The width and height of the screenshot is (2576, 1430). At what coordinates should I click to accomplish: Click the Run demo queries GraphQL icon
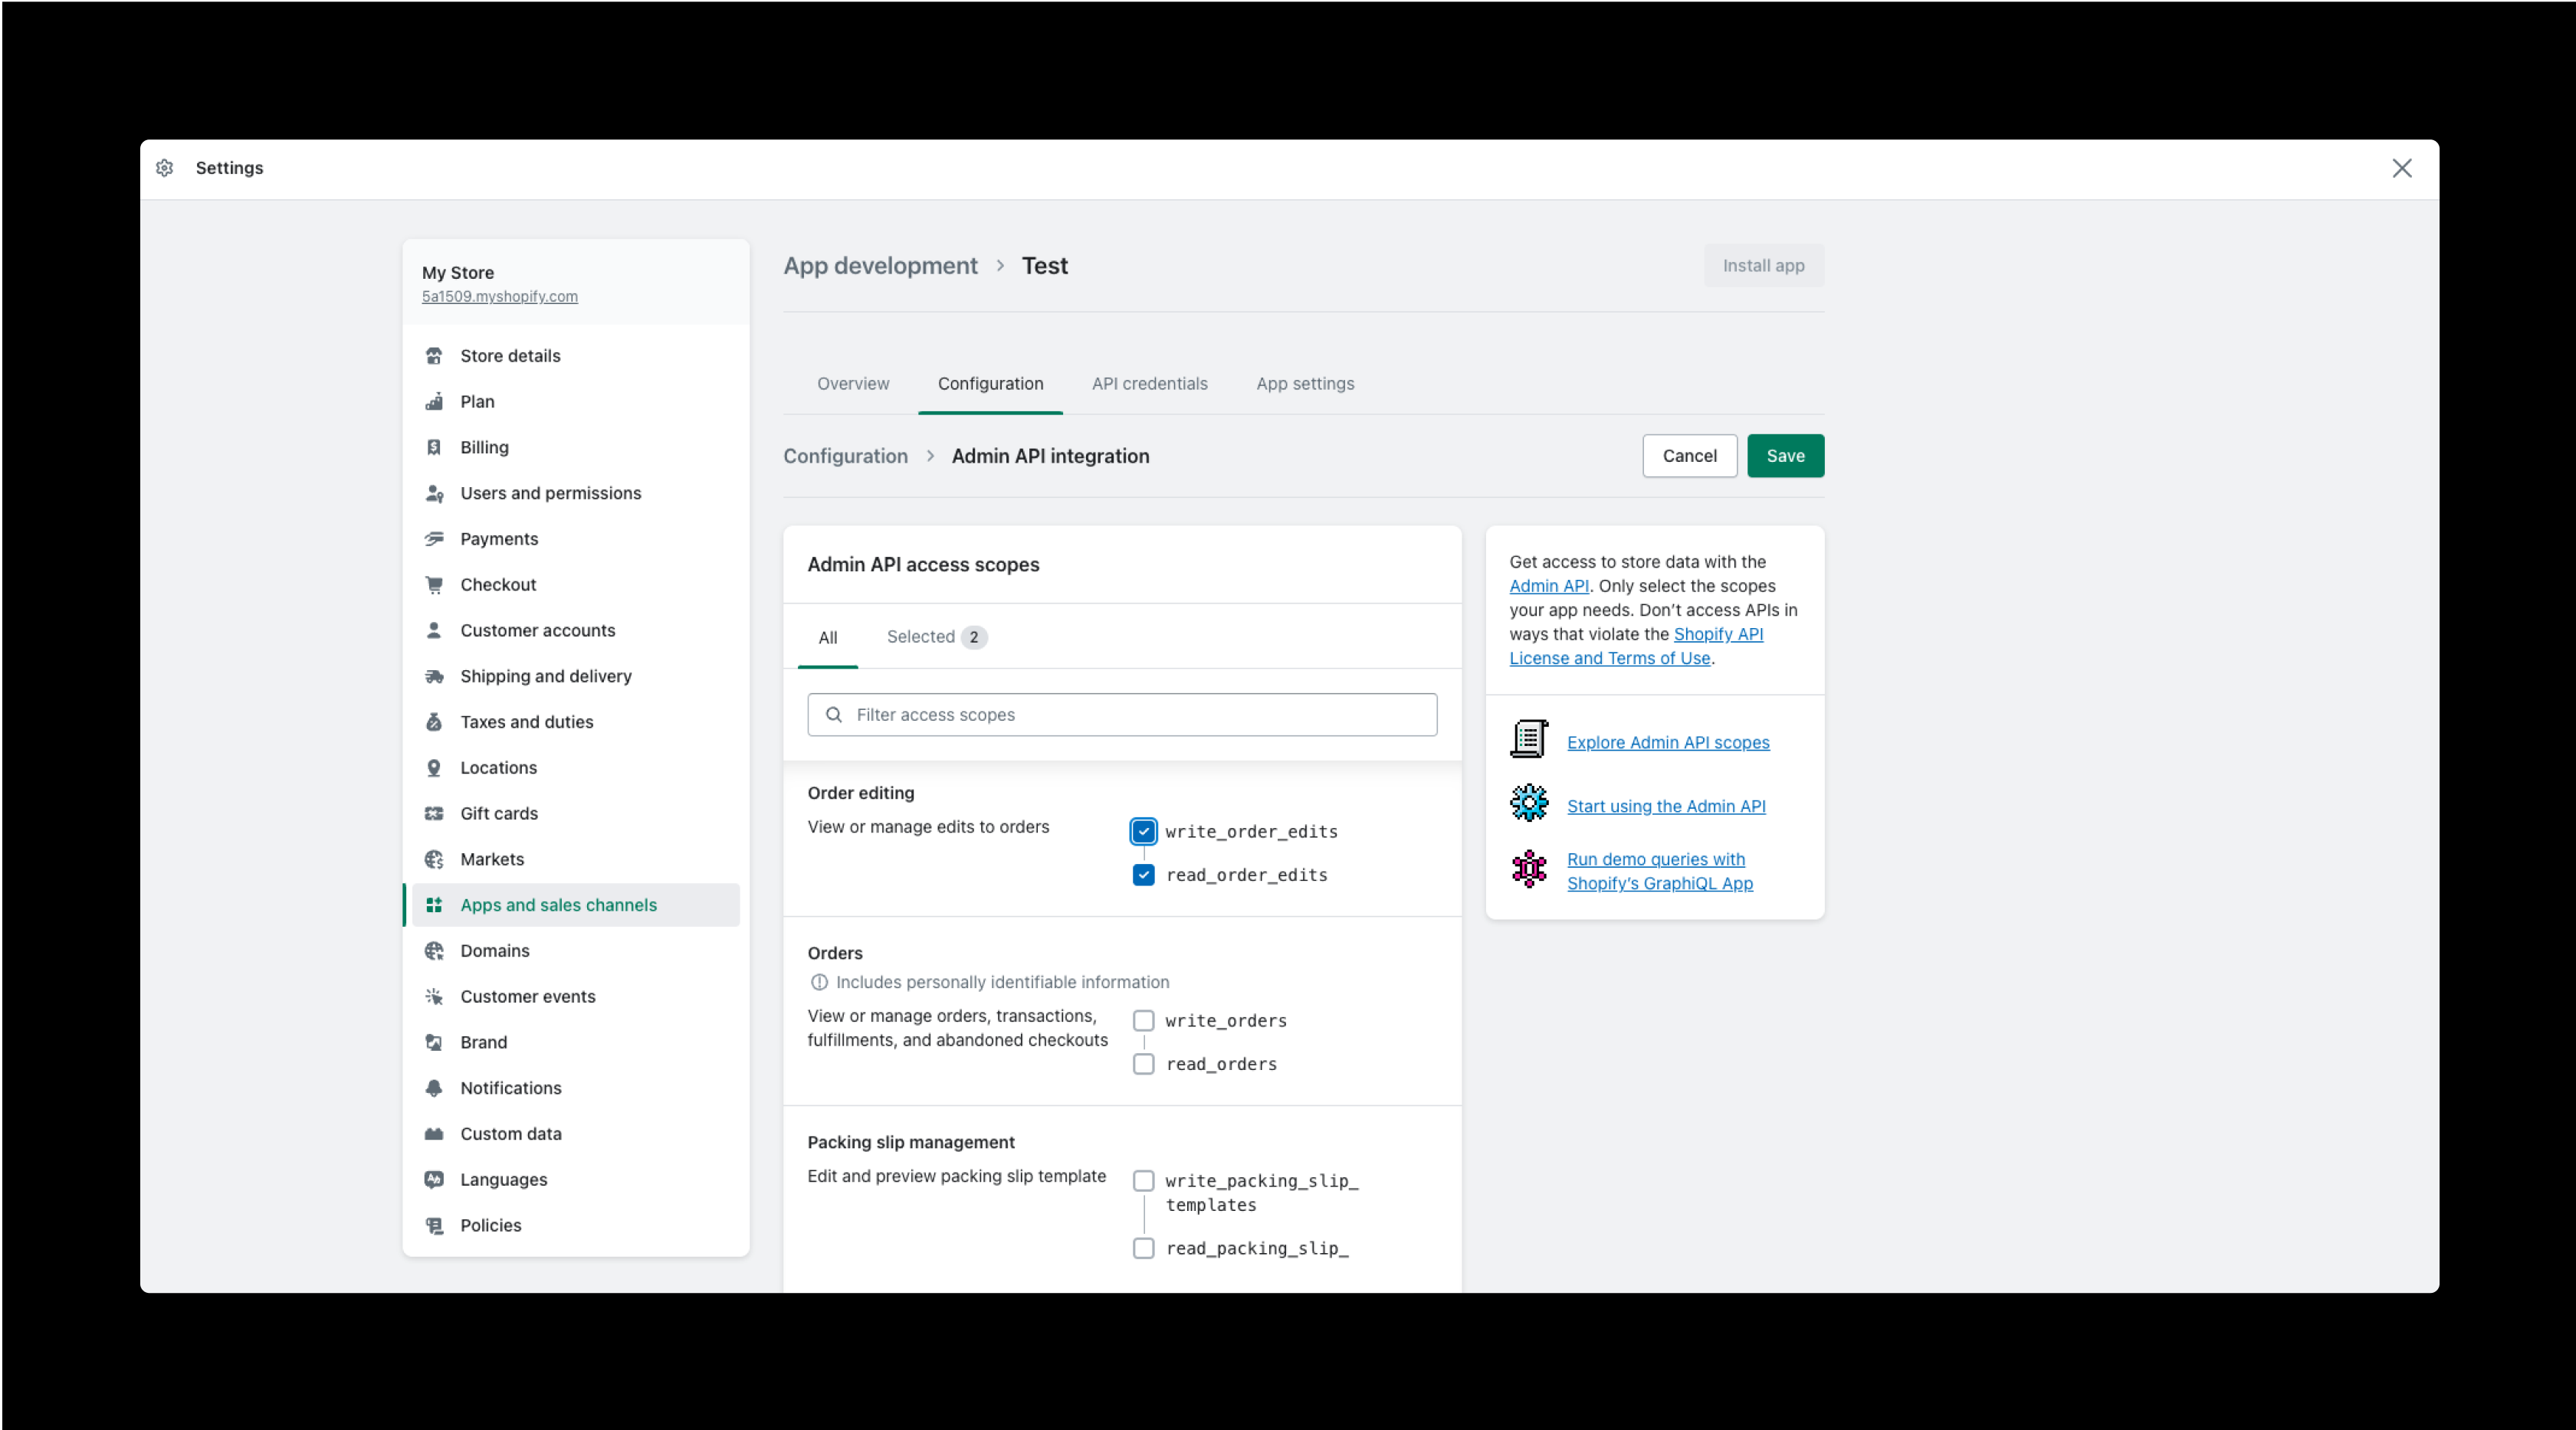pyautogui.click(x=1528, y=869)
